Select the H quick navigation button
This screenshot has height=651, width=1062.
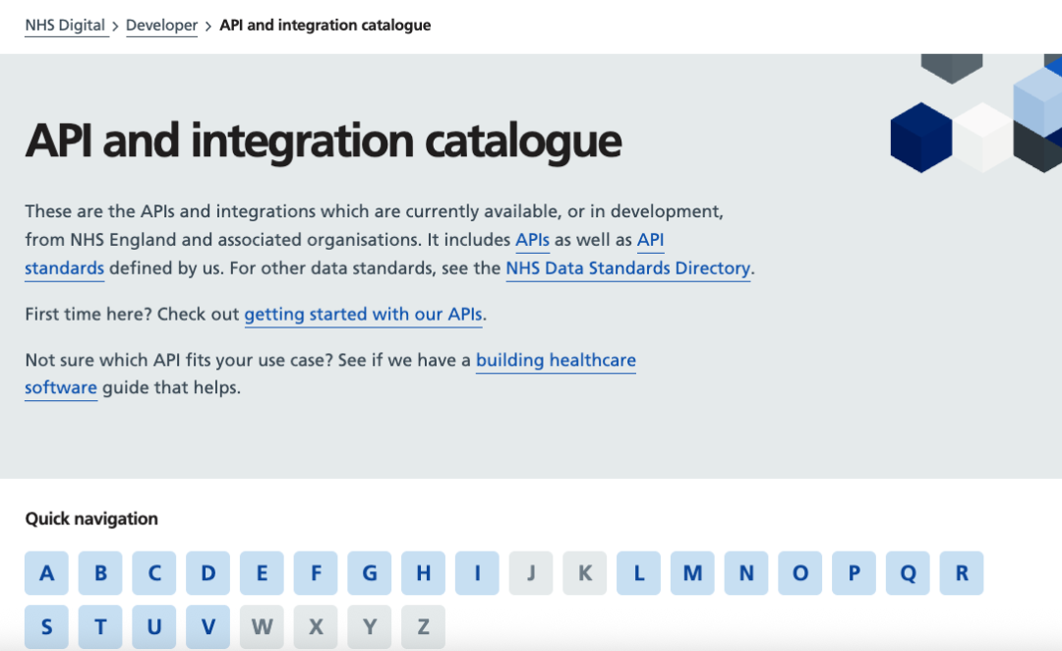click(423, 573)
